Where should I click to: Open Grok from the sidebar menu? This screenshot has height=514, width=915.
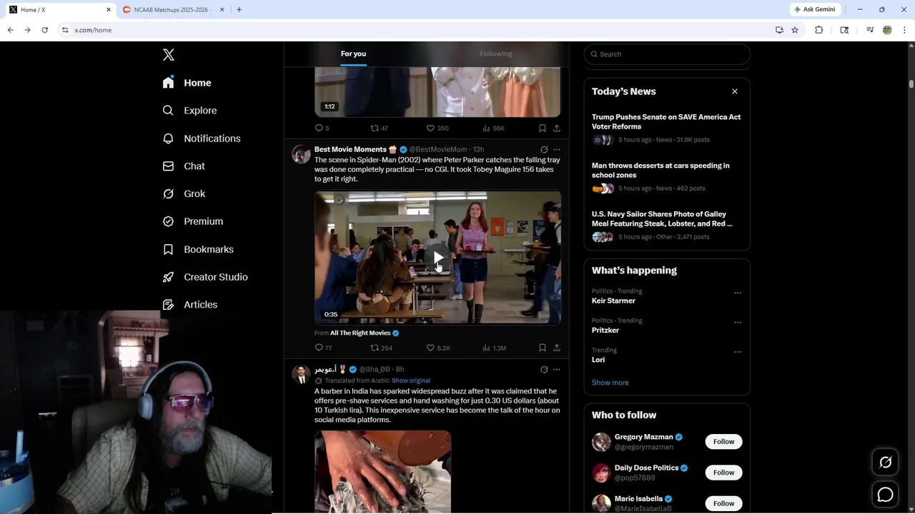pos(184,194)
